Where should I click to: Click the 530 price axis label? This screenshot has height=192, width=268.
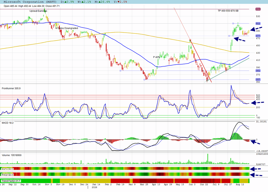[258, 16]
